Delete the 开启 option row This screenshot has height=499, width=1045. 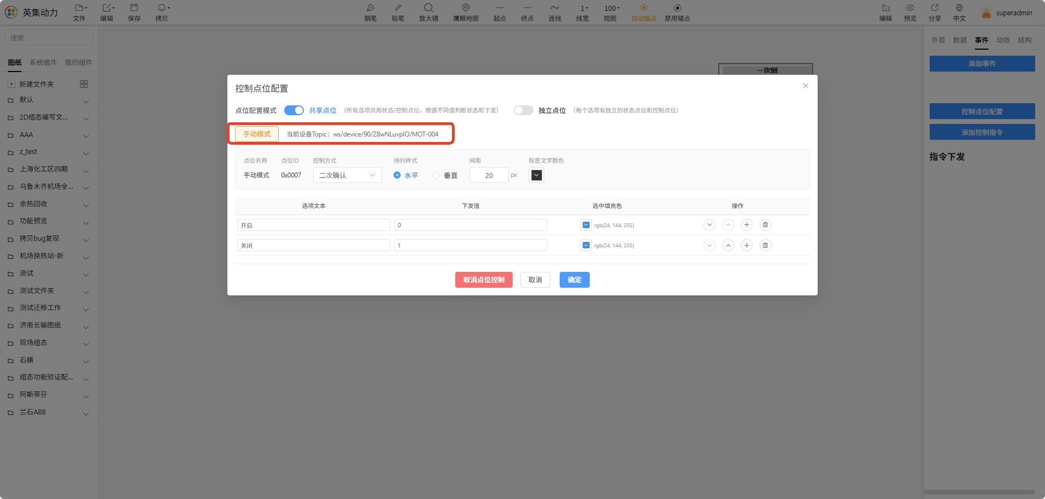pos(765,225)
